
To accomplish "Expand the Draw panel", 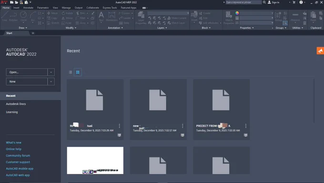I will 23,28.
